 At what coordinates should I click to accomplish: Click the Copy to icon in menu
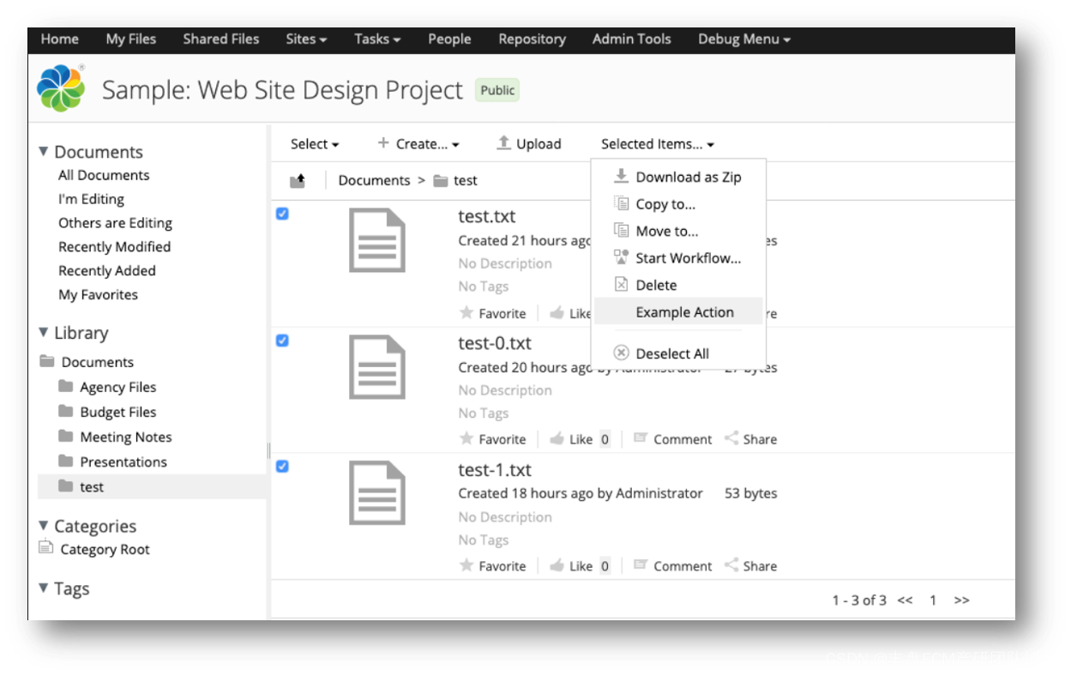pos(622,204)
